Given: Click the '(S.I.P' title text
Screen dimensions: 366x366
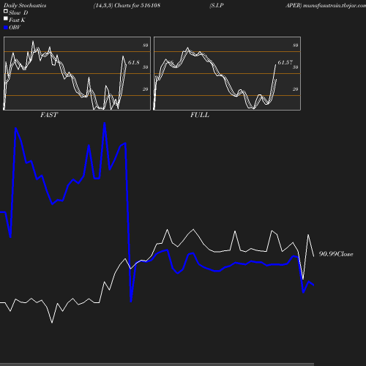Looking at the screenshot, I should (217, 6).
